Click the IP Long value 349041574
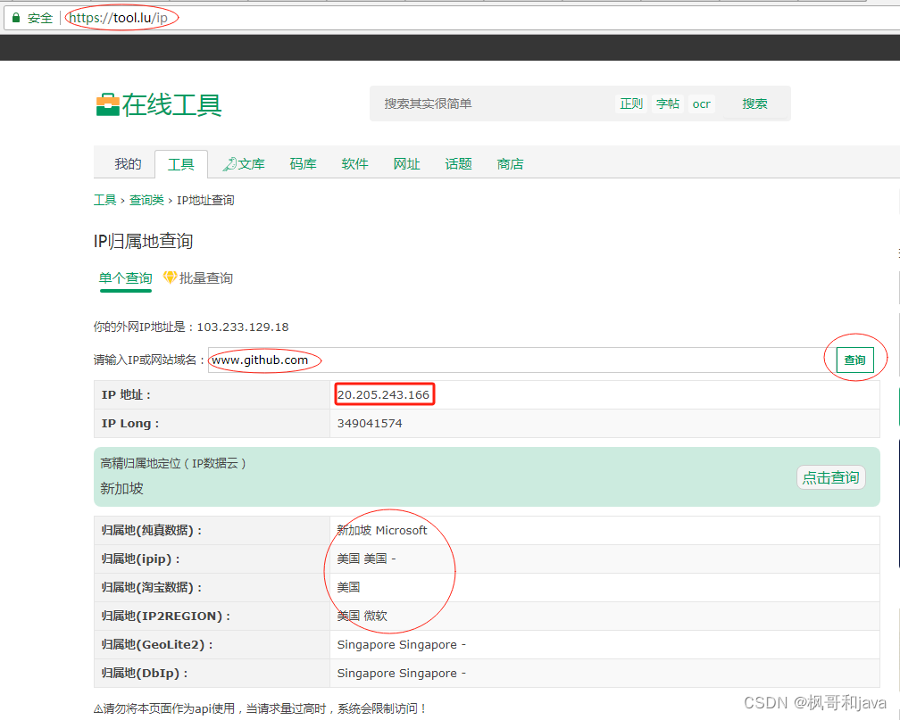Screen dimensions: 900x720 370,424
